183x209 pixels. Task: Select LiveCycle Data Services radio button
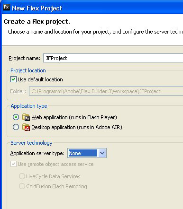(x=22, y=176)
